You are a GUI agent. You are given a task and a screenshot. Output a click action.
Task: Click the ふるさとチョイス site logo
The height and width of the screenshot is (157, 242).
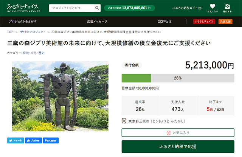(x=23, y=8)
